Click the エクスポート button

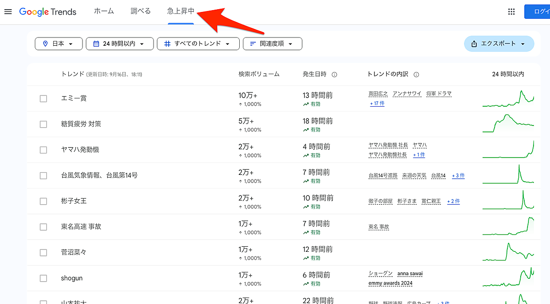click(499, 44)
